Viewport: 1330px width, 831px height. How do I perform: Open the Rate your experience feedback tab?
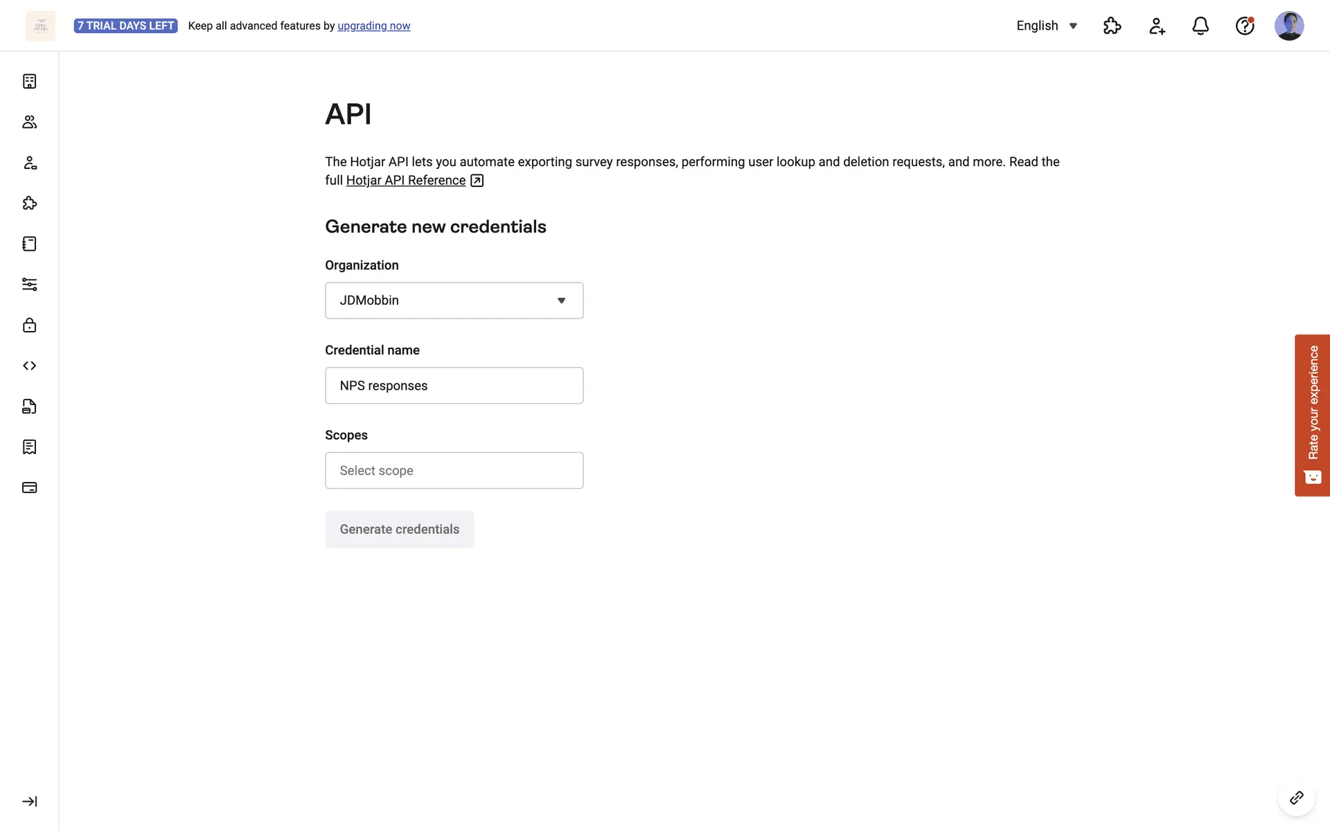click(1312, 415)
